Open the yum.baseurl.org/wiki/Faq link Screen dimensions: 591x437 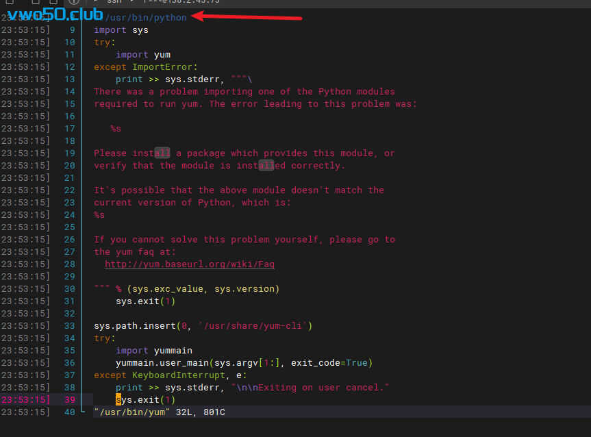pyautogui.click(x=190, y=264)
